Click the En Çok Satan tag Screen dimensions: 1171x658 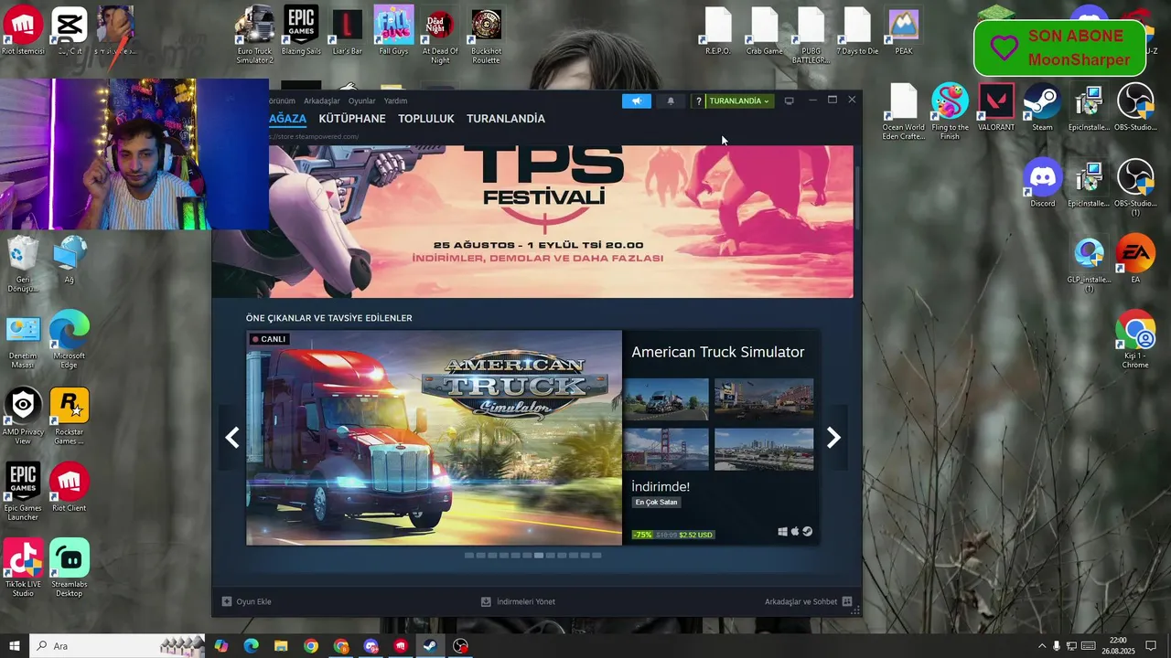[657, 503]
